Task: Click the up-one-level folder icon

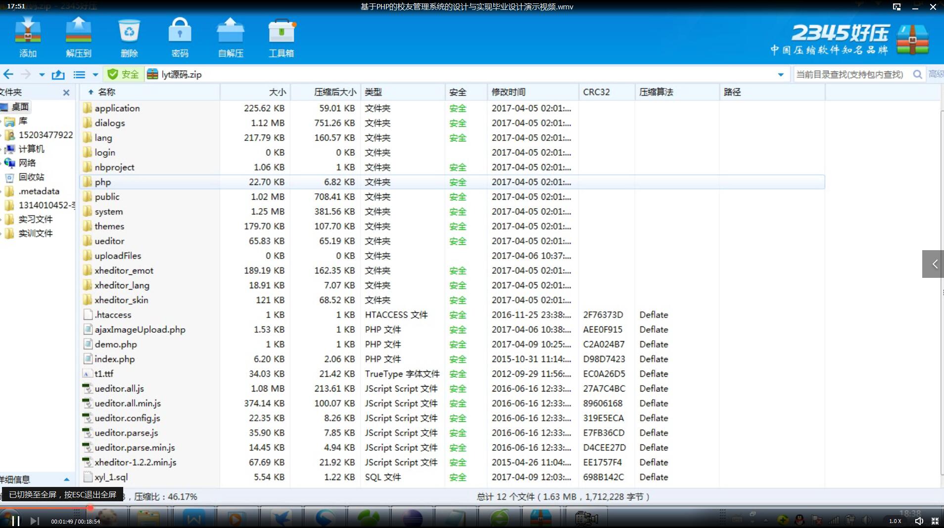Action: pos(58,74)
